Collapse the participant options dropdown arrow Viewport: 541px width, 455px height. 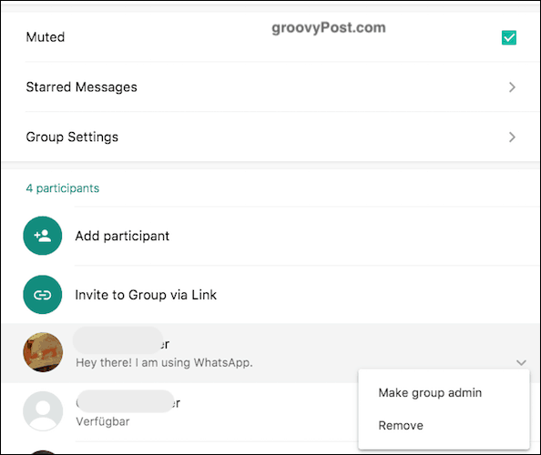[x=521, y=362]
